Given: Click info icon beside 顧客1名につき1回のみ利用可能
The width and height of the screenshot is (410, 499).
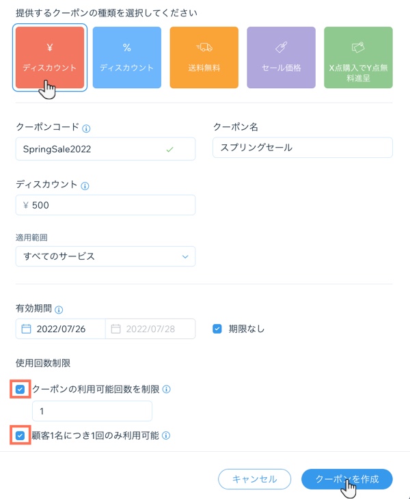Looking at the screenshot, I should pos(167,435).
